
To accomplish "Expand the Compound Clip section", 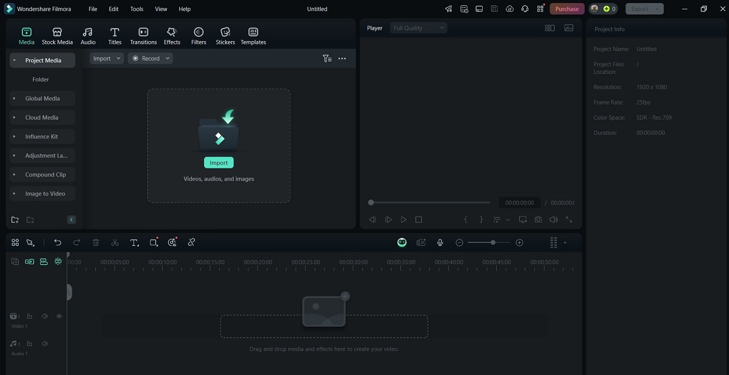I will click(x=14, y=175).
